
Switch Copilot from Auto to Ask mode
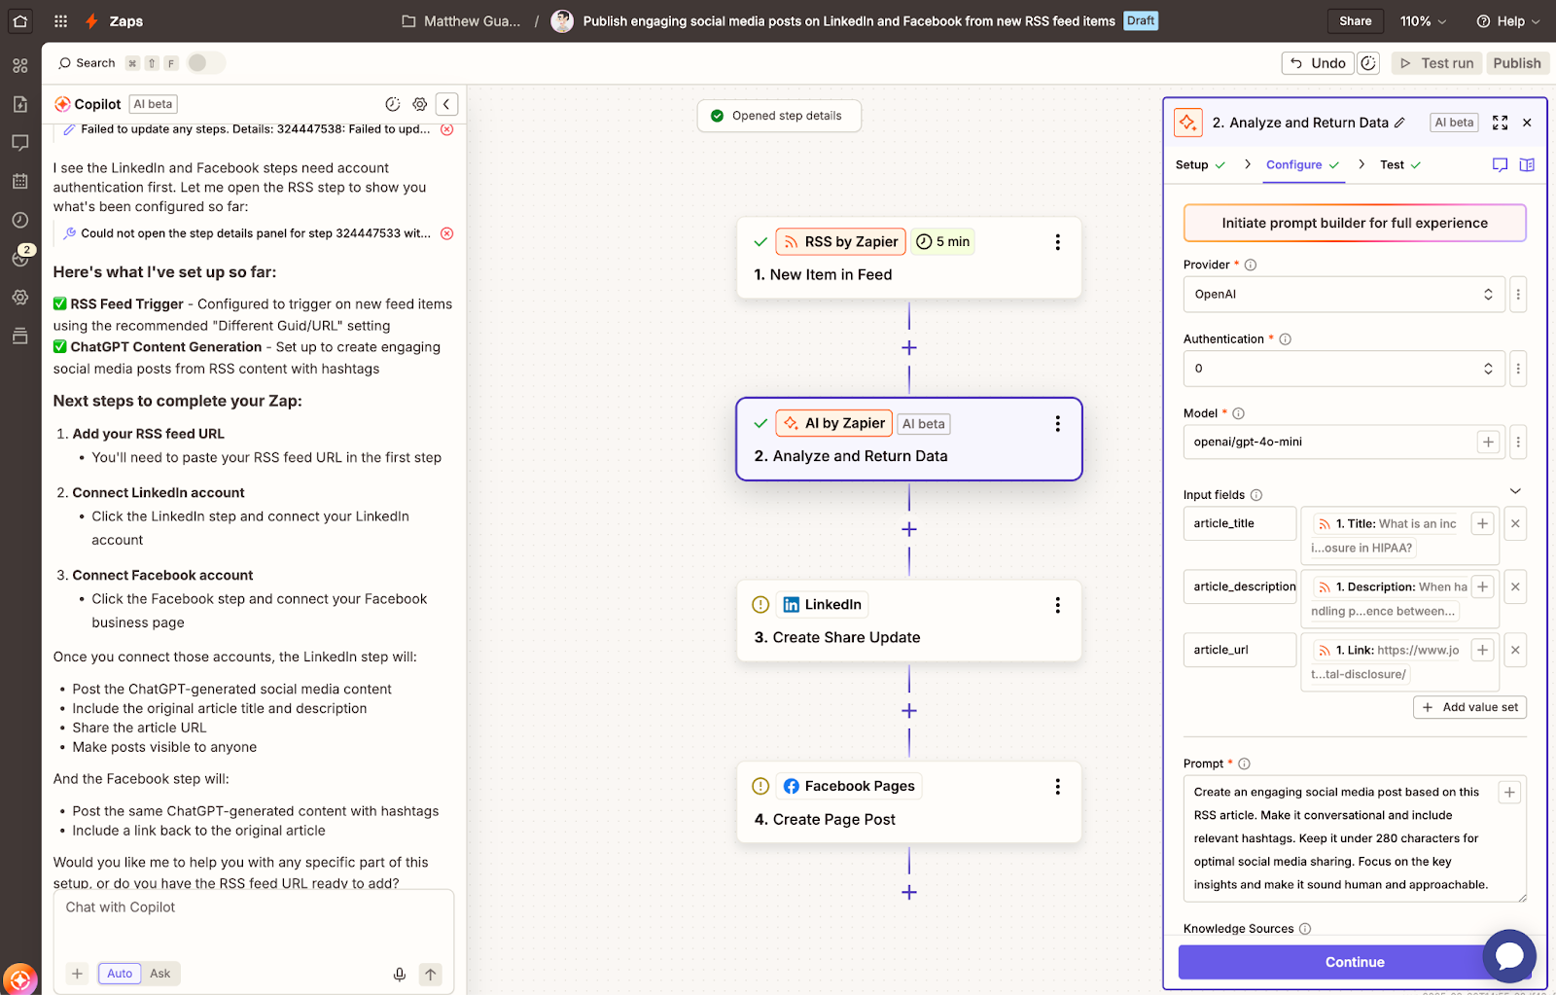tap(159, 973)
